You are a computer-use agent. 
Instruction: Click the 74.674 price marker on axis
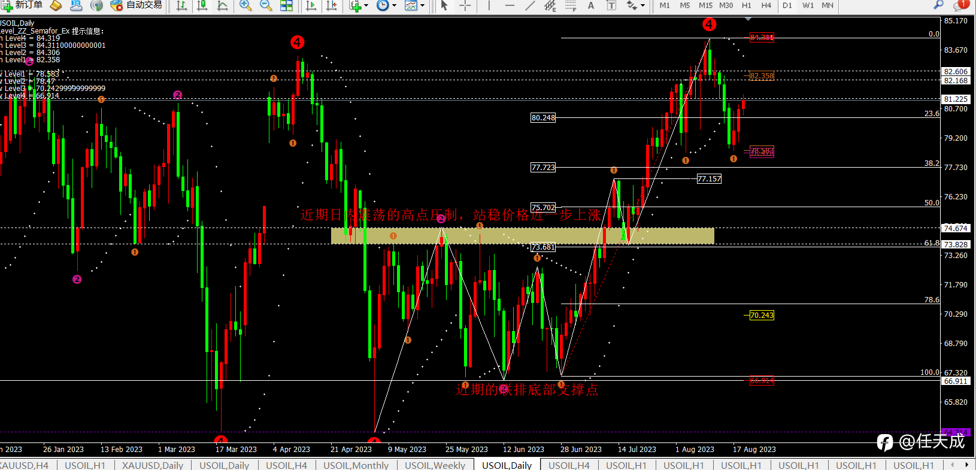tap(956, 228)
